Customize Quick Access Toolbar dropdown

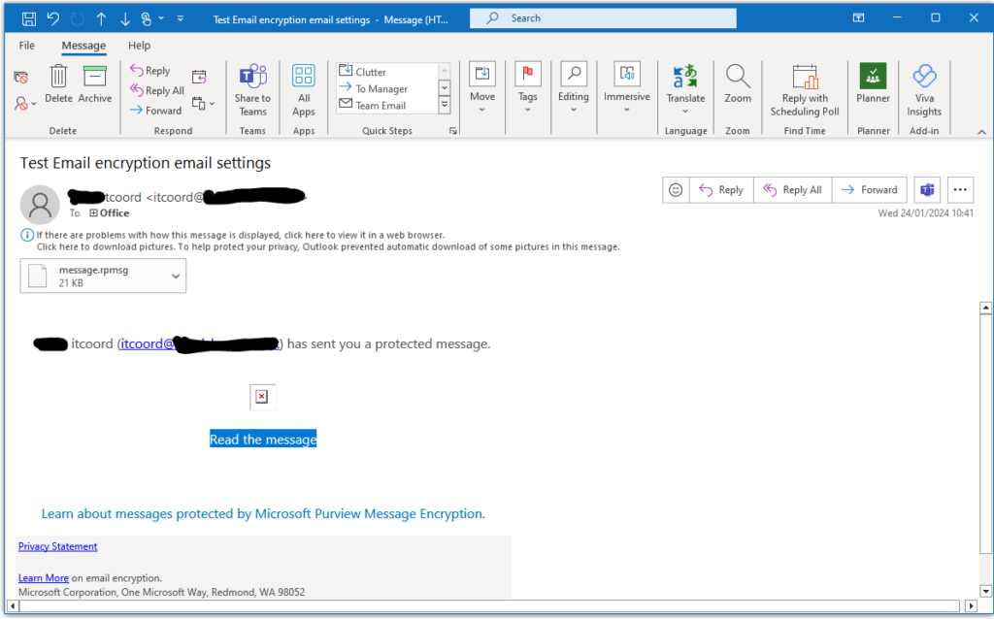180,19
